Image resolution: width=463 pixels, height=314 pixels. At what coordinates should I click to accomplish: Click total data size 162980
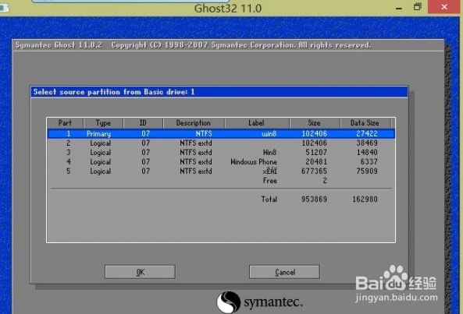[x=365, y=199]
